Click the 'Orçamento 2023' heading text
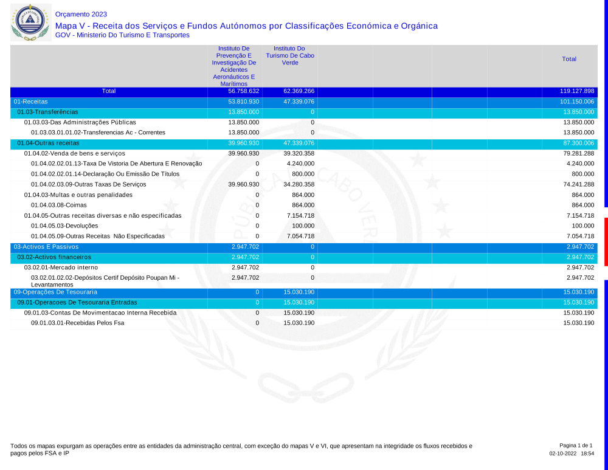This screenshot has width=608, height=470. click(x=81, y=14)
